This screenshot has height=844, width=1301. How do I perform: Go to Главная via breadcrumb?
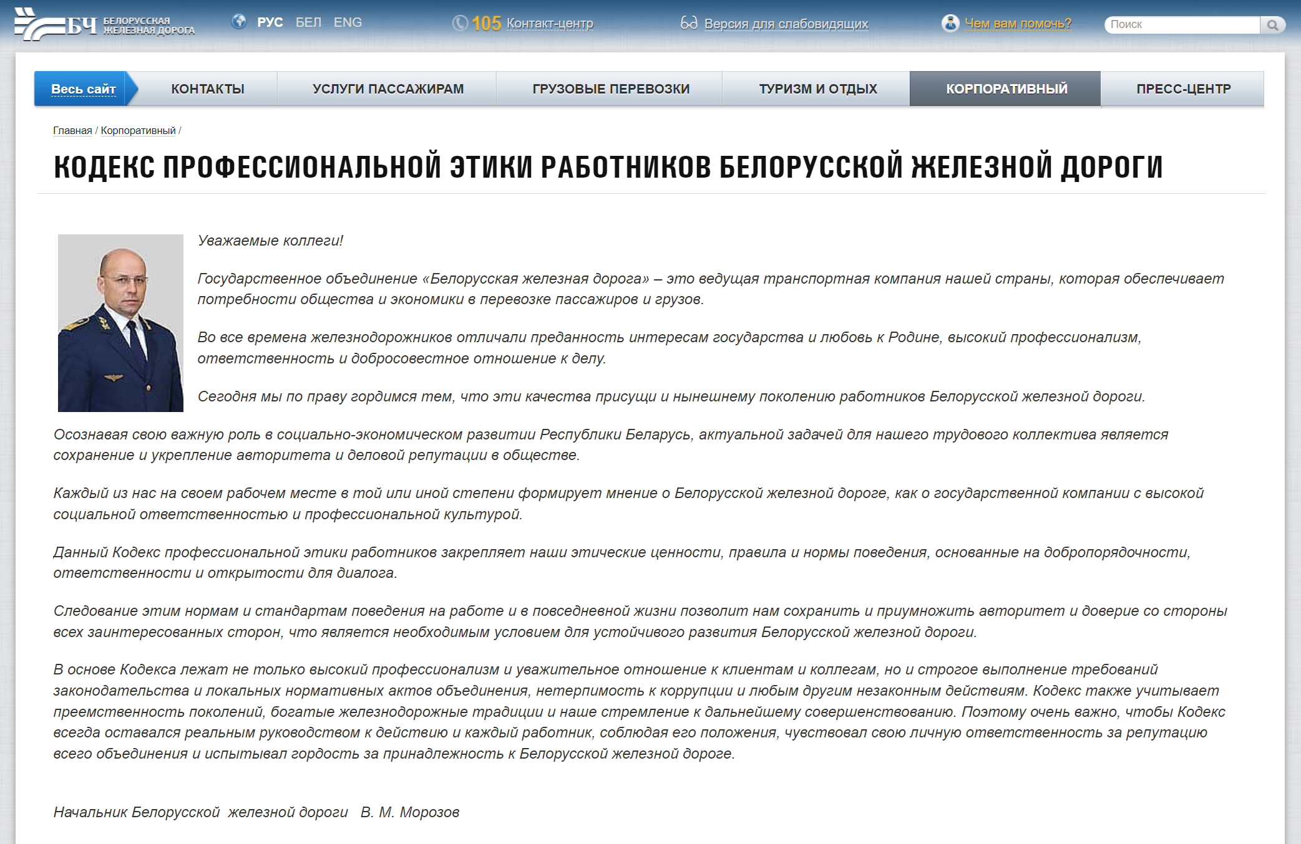click(72, 131)
